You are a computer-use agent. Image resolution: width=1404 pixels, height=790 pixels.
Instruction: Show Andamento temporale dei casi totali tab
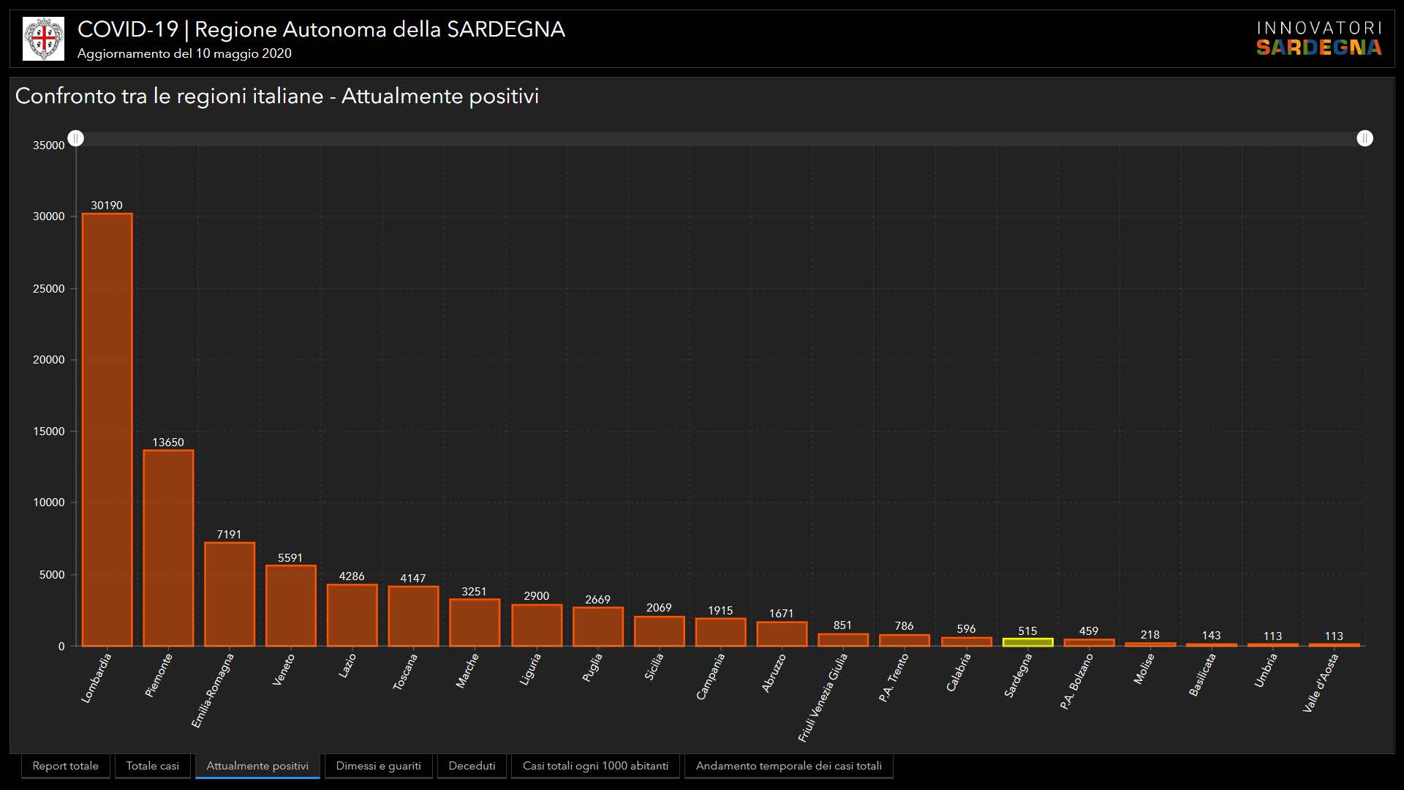click(x=788, y=766)
